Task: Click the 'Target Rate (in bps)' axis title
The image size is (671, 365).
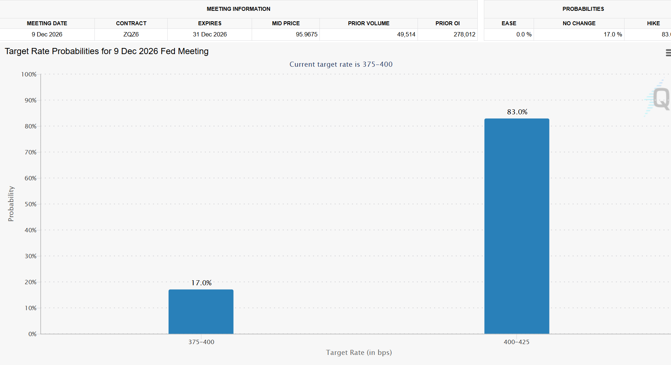Action: [x=359, y=352]
